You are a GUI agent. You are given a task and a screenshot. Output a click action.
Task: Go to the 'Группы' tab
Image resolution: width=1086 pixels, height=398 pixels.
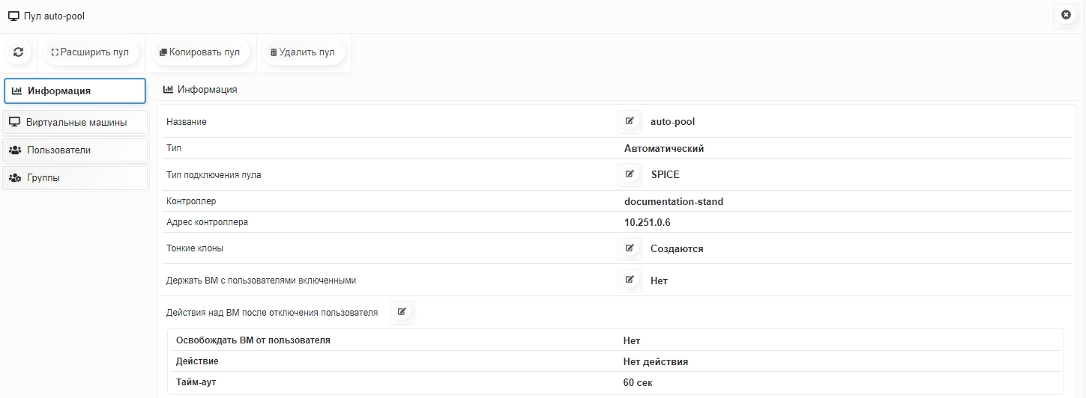pos(75,178)
